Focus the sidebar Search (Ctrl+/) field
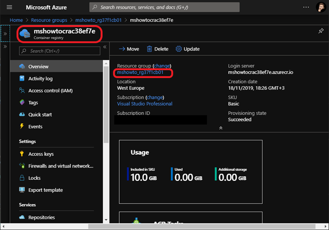329x230 pixels. (60, 51)
